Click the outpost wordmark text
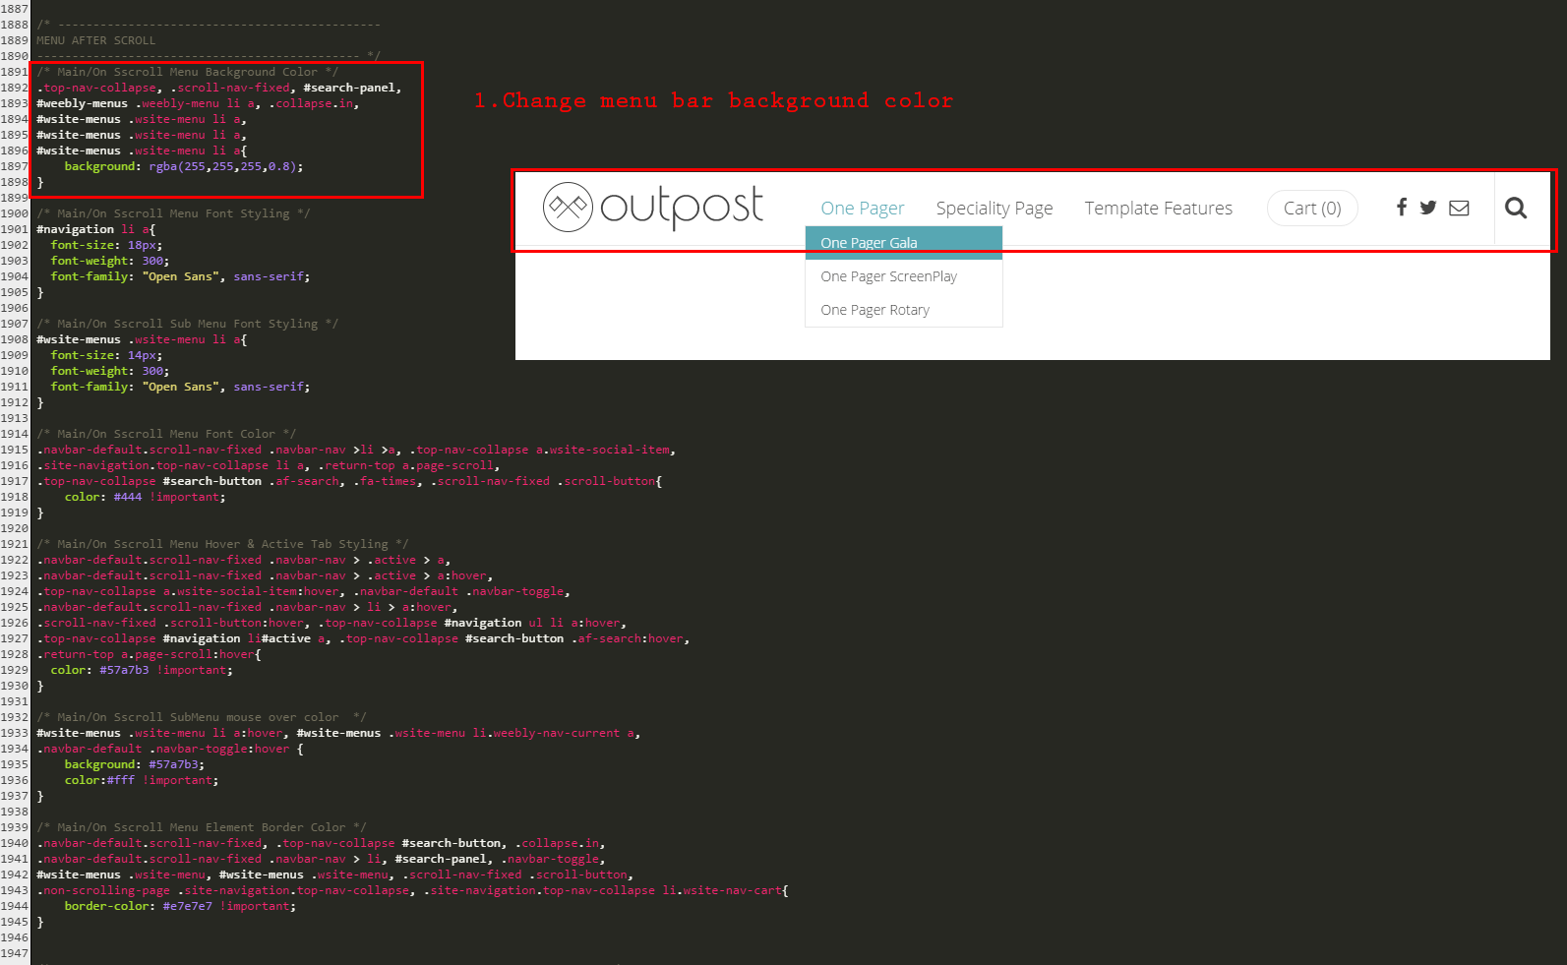 tap(681, 207)
